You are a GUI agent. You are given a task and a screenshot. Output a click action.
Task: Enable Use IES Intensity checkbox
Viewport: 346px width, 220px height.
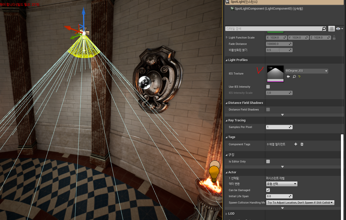click(x=268, y=87)
